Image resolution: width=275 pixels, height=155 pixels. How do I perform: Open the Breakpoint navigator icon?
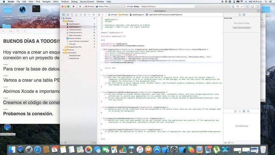tap(89, 15)
